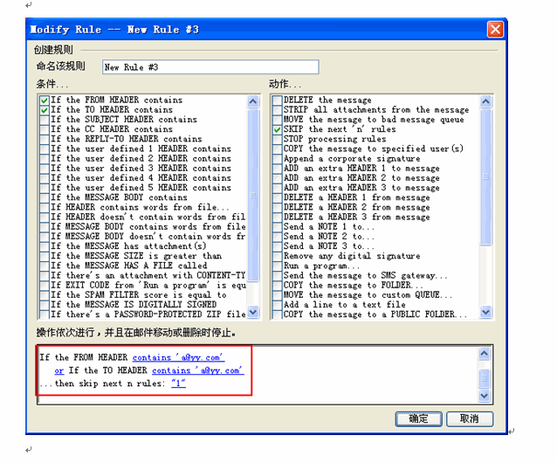Click up arrow of conditions list scrollbar
This screenshot has height=463, width=557.
pyautogui.click(x=253, y=101)
